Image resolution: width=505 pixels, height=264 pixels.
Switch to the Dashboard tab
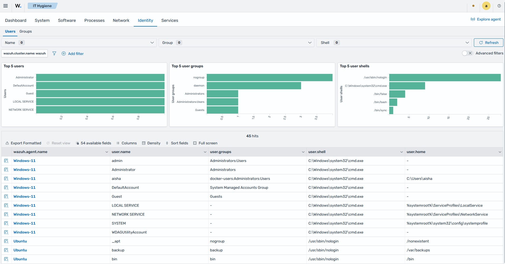click(16, 21)
